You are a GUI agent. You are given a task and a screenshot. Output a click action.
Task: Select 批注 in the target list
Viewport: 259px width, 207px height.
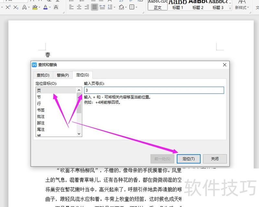point(56,117)
